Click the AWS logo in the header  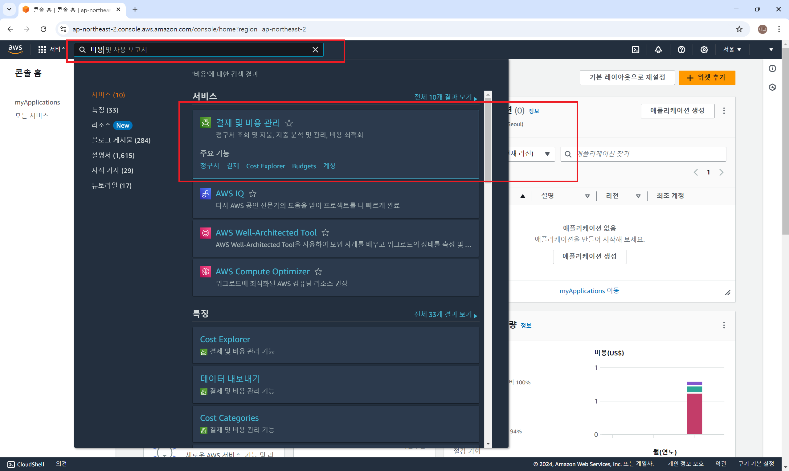click(x=15, y=50)
